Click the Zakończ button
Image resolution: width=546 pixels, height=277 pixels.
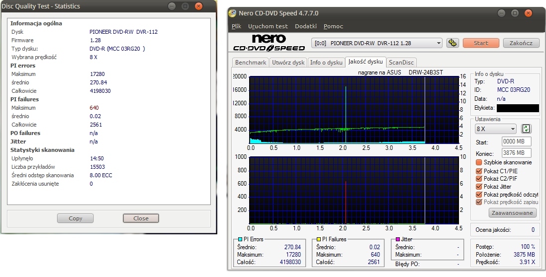(521, 43)
